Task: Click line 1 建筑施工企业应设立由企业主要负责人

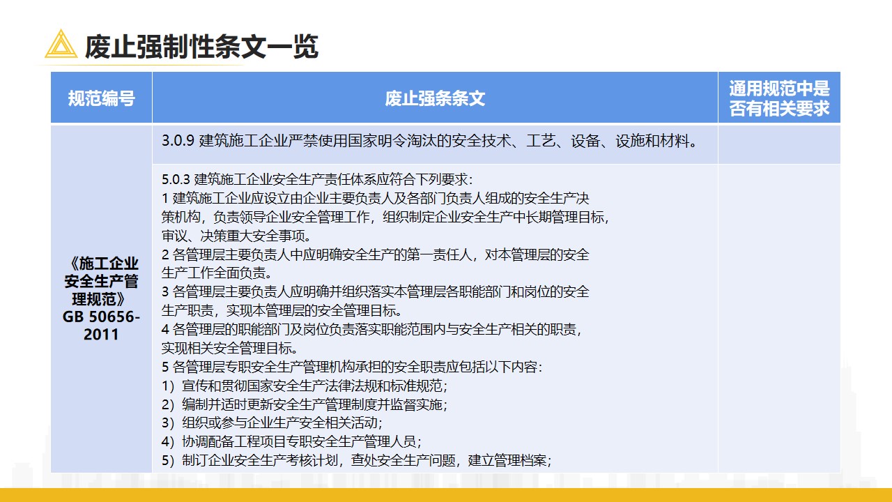Action: point(375,198)
